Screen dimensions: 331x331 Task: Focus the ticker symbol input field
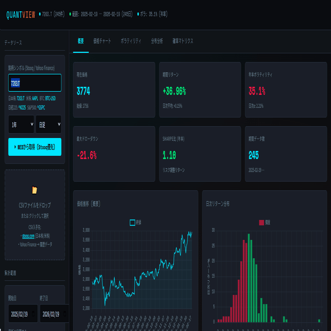click(x=35, y=83)
